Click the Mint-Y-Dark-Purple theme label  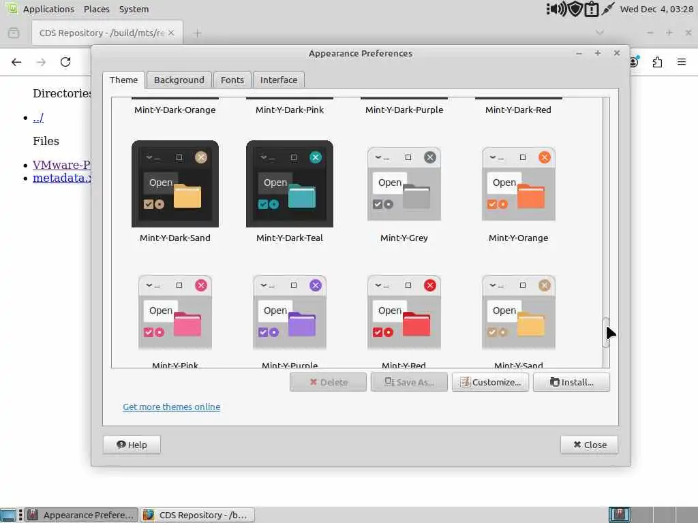coord(404,110)
